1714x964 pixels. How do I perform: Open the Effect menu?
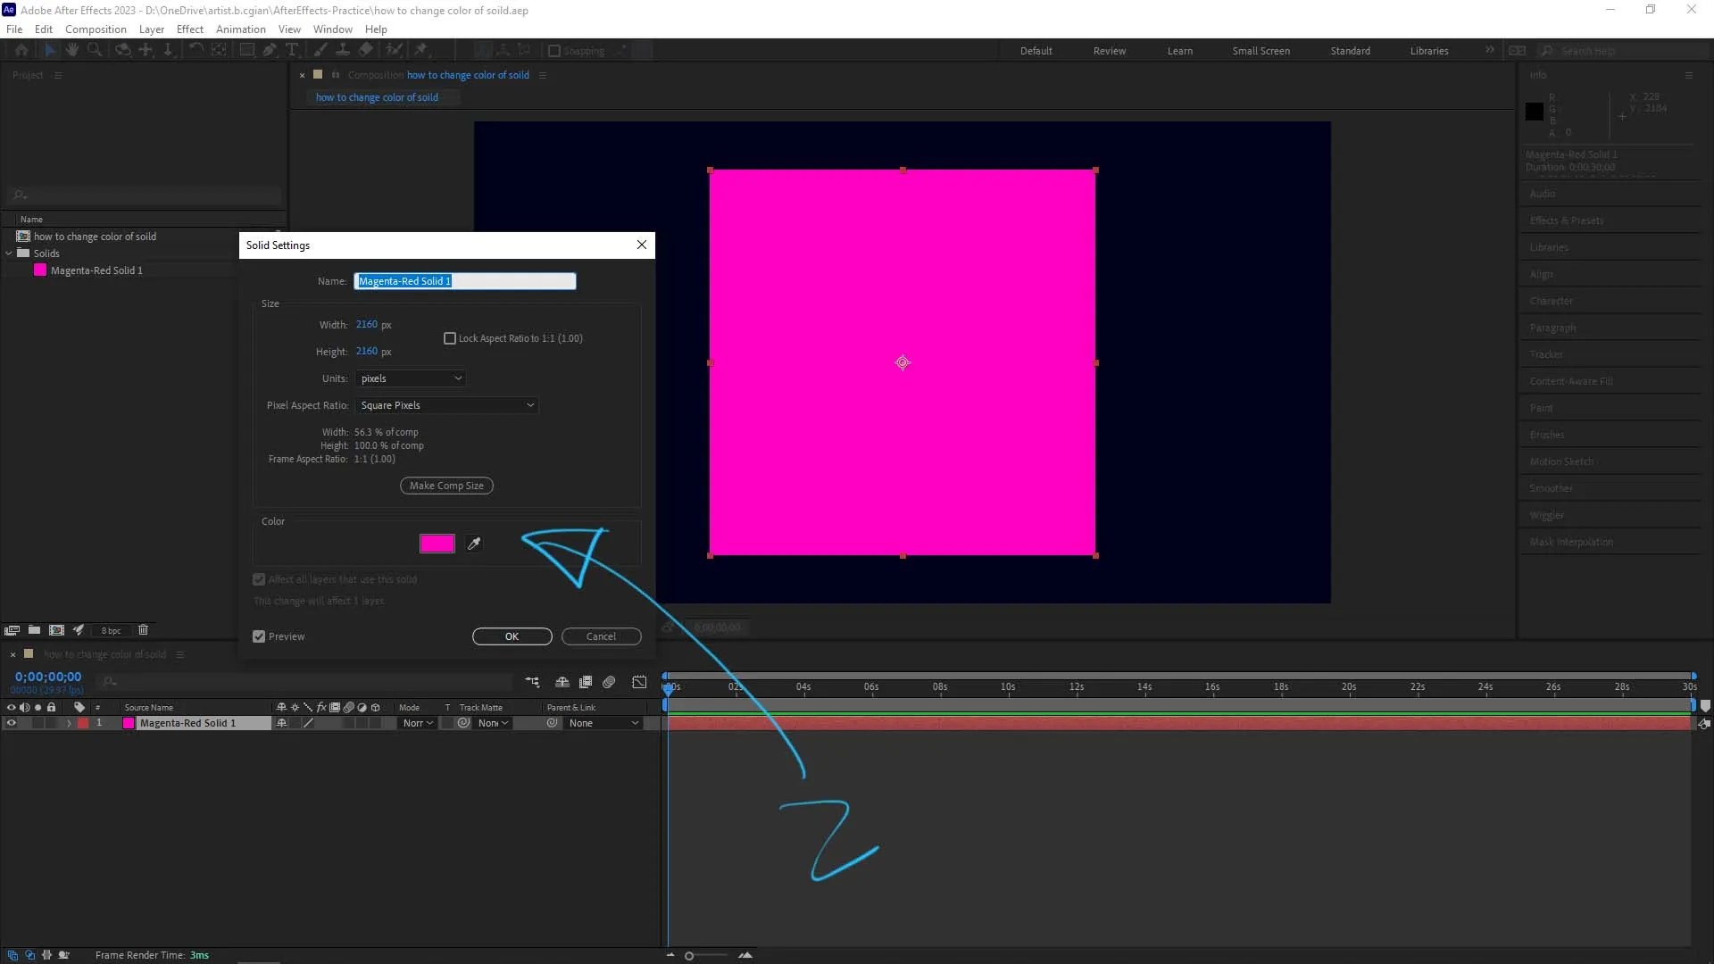[189, 29]
